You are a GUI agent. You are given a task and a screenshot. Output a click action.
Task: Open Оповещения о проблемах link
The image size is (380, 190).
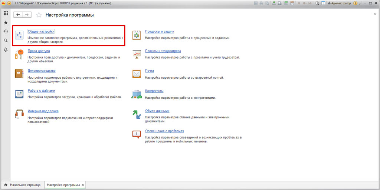point(164,131)
